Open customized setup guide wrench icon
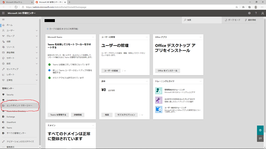 (x=159, y=100)
